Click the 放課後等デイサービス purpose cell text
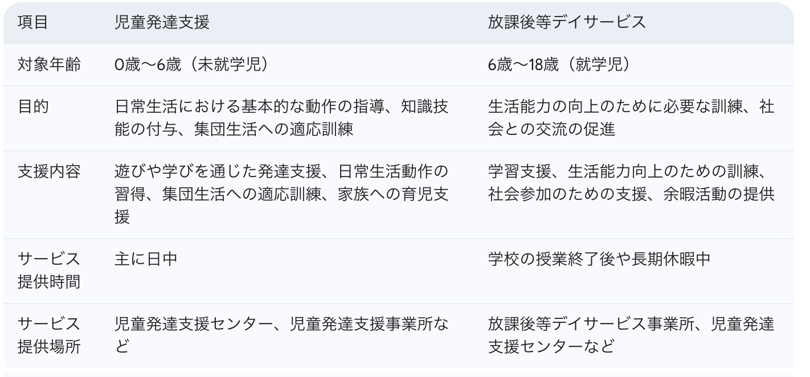This screenshot has height=377, width=810. click(631, 118)
